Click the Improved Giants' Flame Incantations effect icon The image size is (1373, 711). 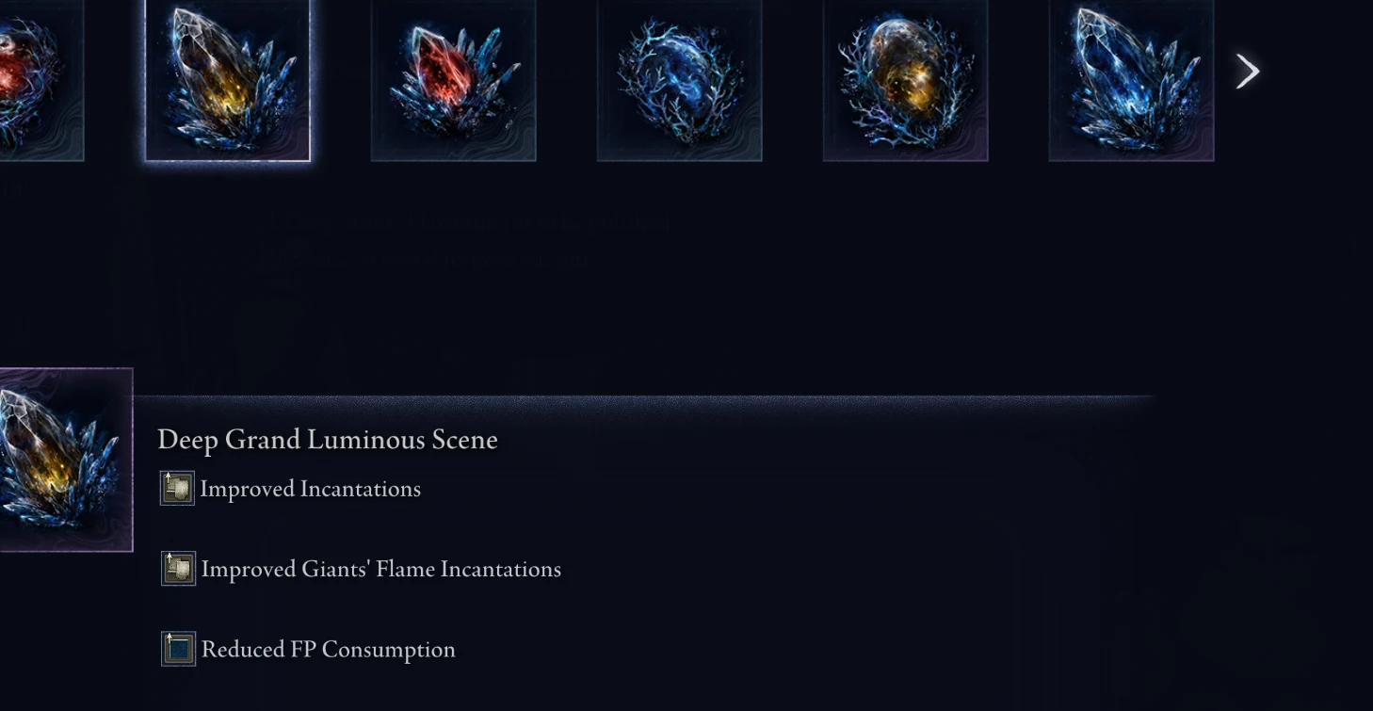pyautogui.click(x=178, y=569)
